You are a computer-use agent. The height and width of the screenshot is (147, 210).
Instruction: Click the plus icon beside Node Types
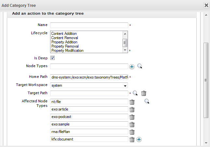coord(132,66)
